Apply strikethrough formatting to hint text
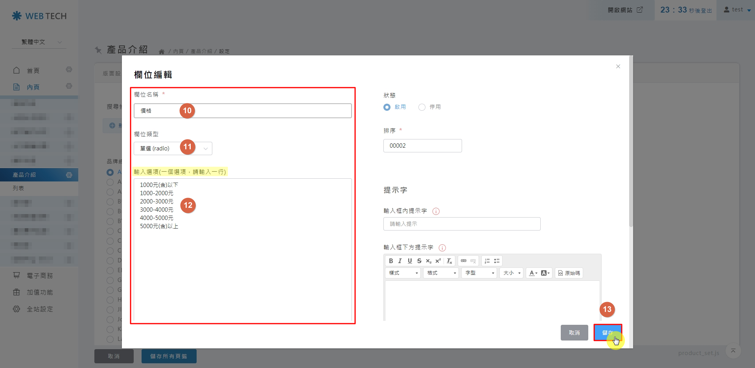Viewport: 755px width, 368px height. [420, 260]
